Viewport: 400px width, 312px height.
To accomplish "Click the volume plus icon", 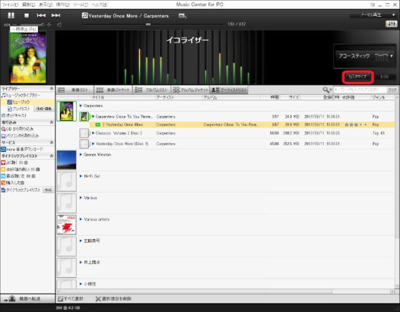I will pos(49,25).
